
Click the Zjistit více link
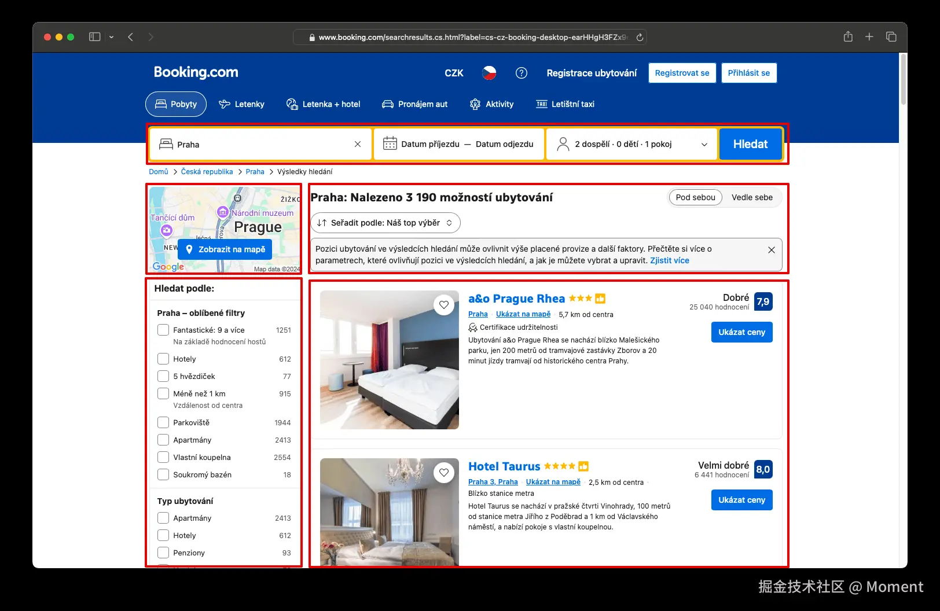tap(670, 260)
